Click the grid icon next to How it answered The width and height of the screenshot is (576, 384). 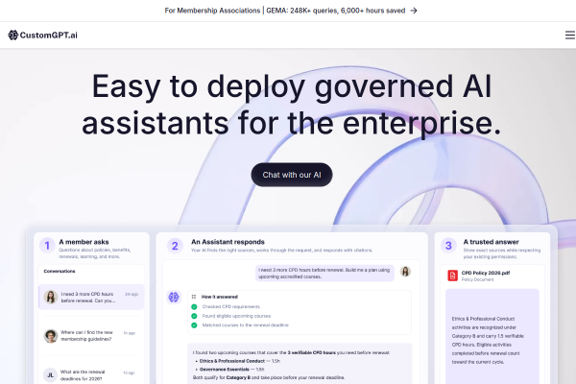pos(194,297)
